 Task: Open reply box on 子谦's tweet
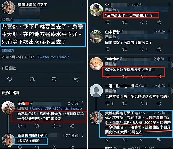coord(20,126)
